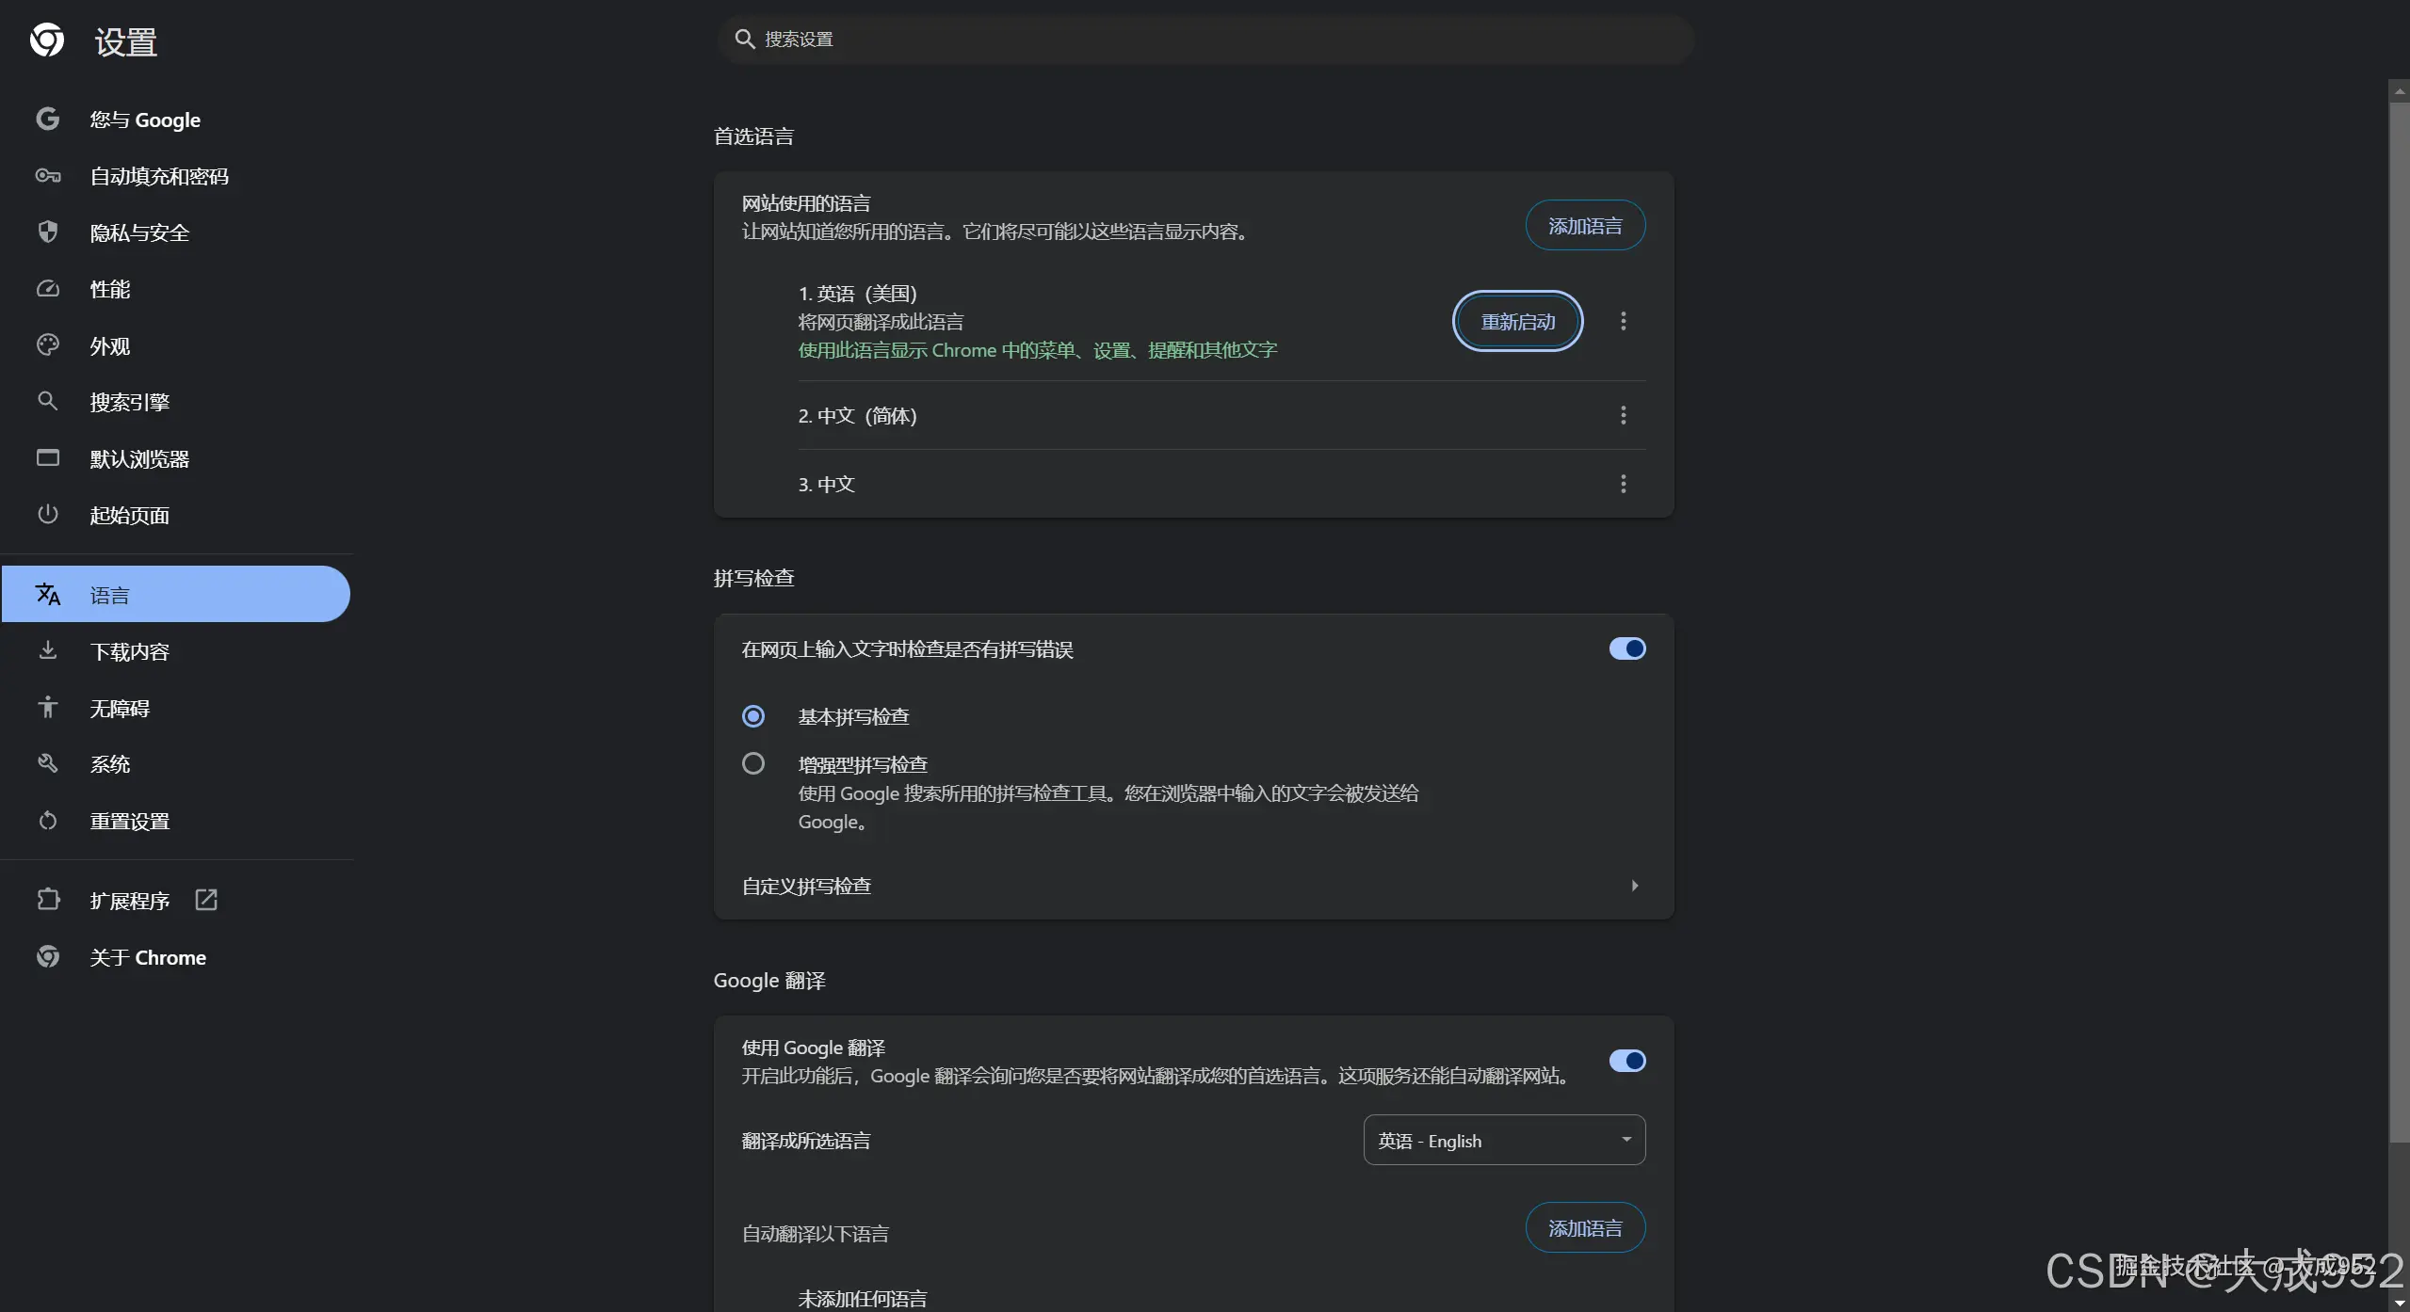
Task: Click the 无障碍 accessibility icon
Action: click(x=47, y=708)
